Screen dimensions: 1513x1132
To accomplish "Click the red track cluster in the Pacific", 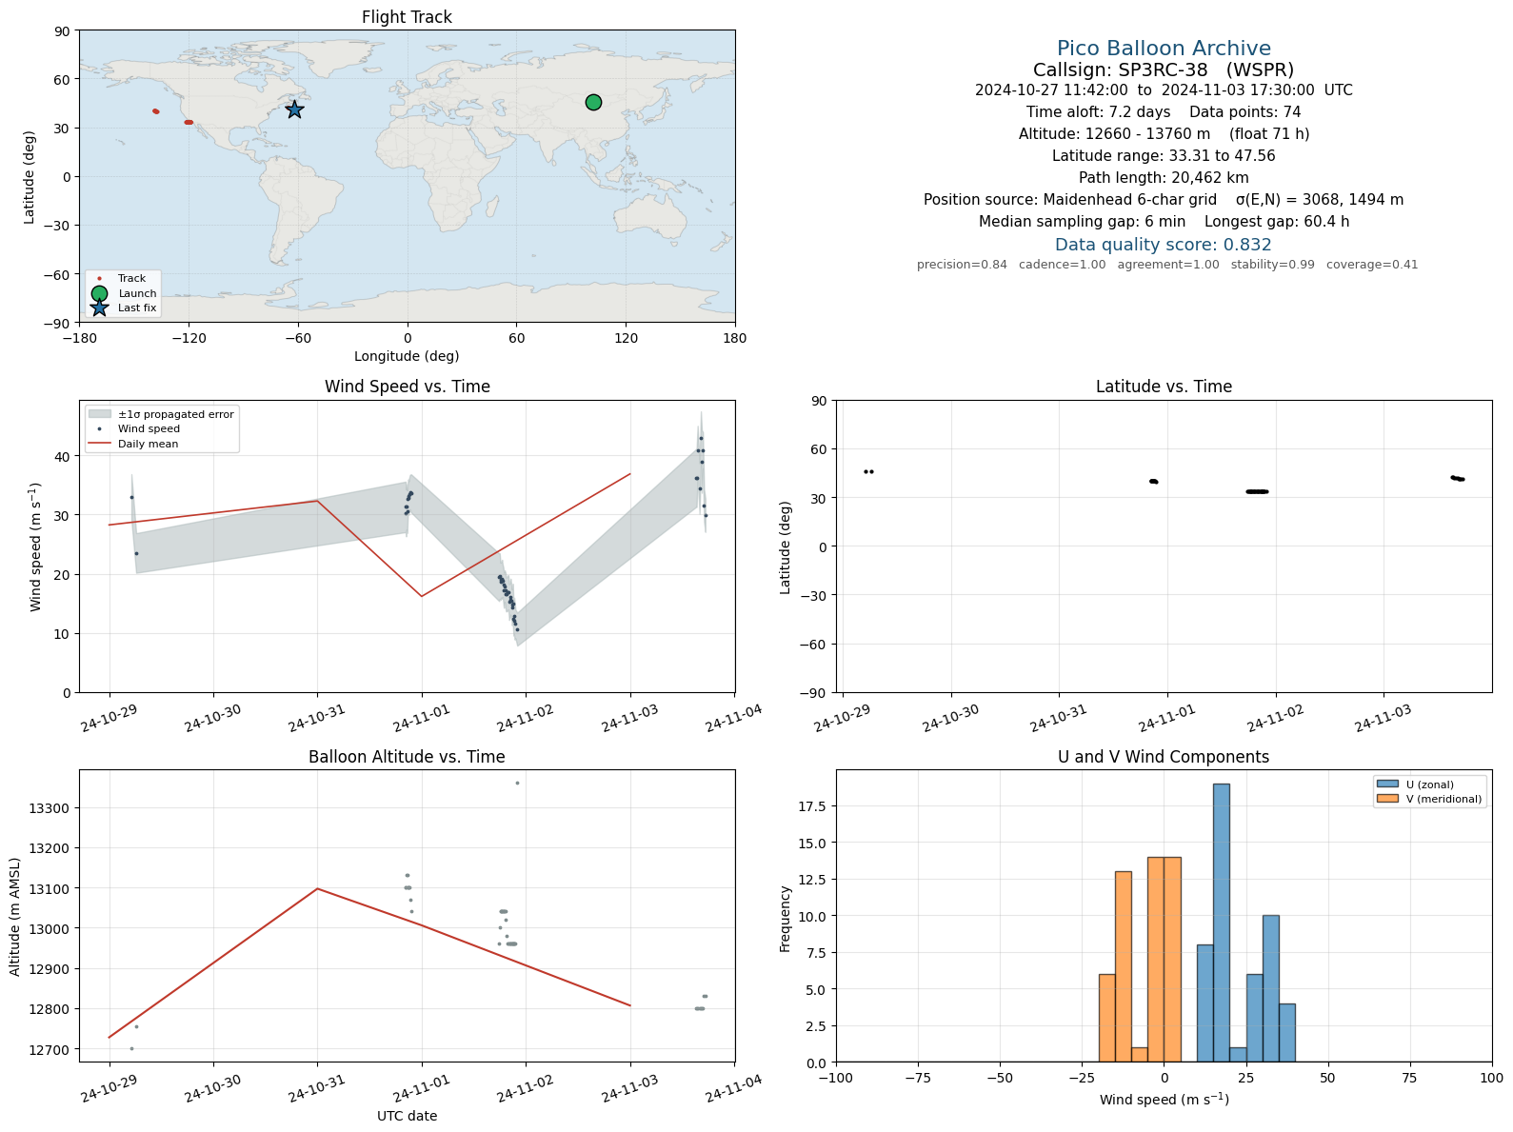I will [x=156, y=111].
